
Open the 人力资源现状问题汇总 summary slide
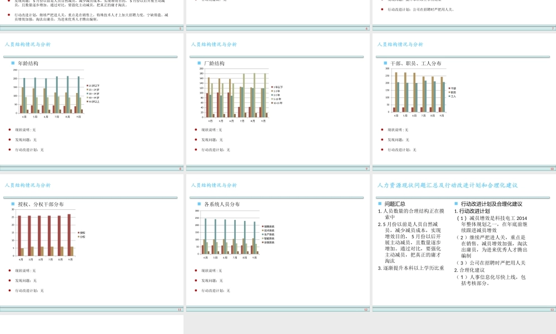[x=463, y=243]
